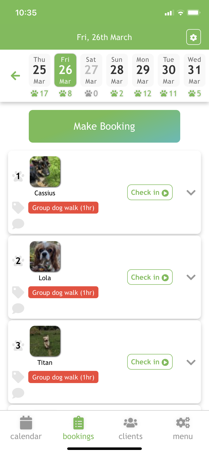Check in Titan
Image resolution: width=209 pixels, height=454 pixels.
pos(150,362)
